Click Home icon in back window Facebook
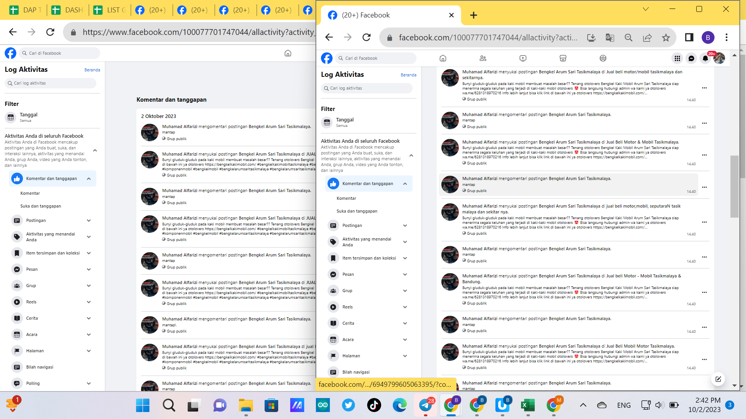The image size is (746, 419). pyautogui.click(x=288, y=53)
